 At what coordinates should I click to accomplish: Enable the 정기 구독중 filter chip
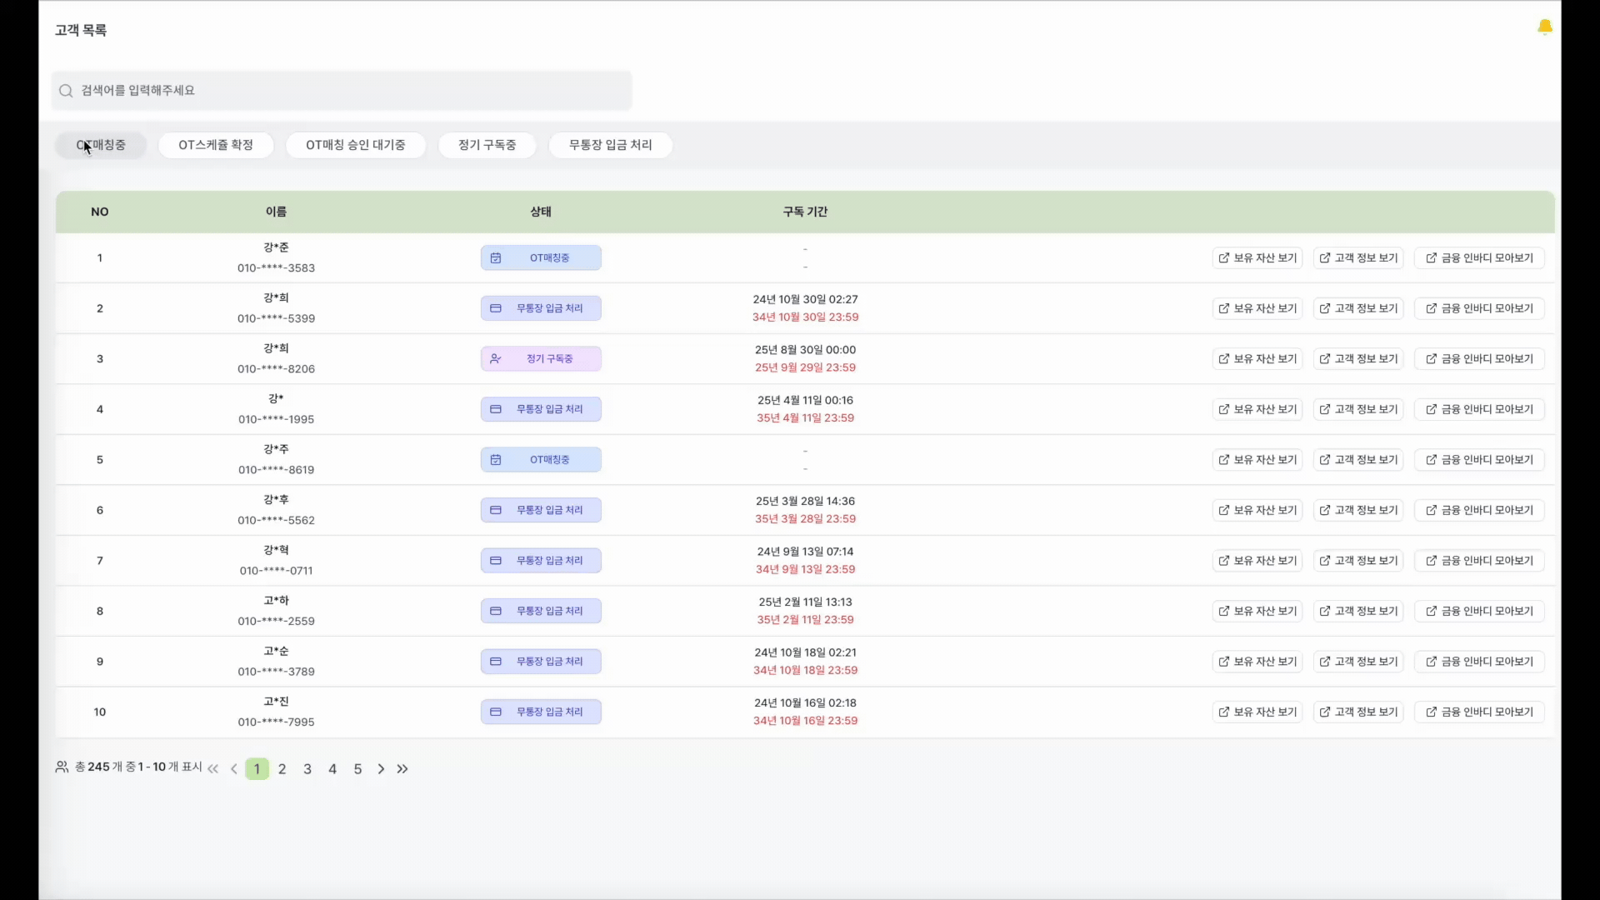pos(487,145)
